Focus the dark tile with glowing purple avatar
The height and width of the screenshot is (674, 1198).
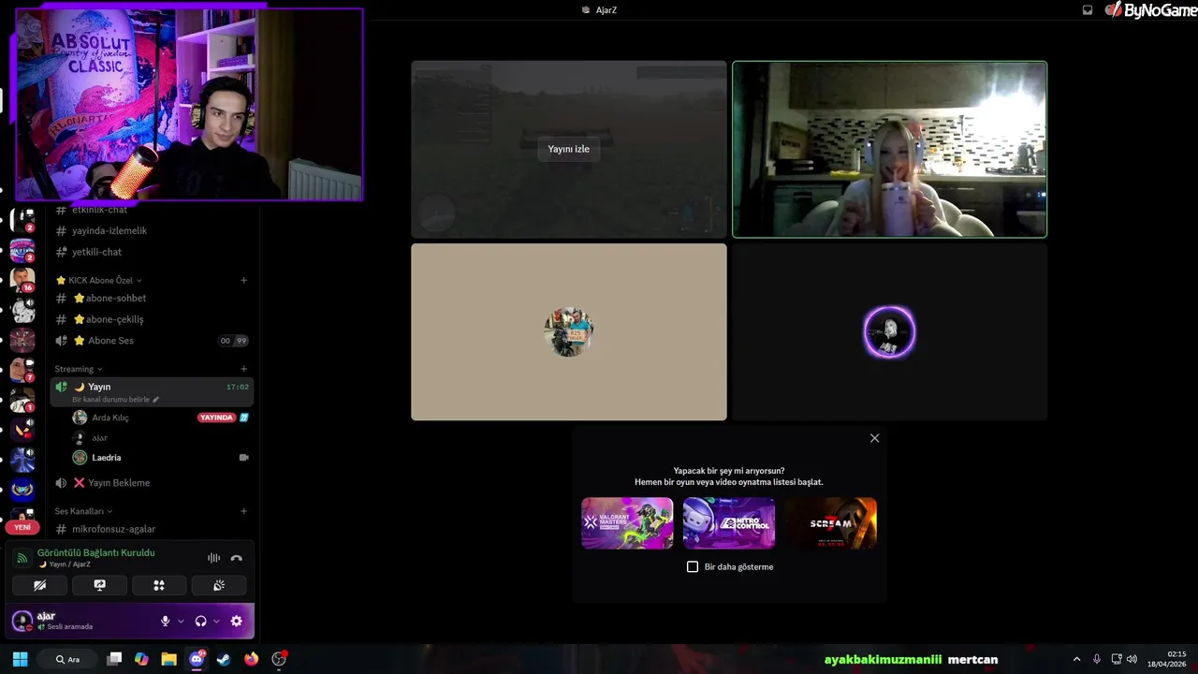(889, 332)
